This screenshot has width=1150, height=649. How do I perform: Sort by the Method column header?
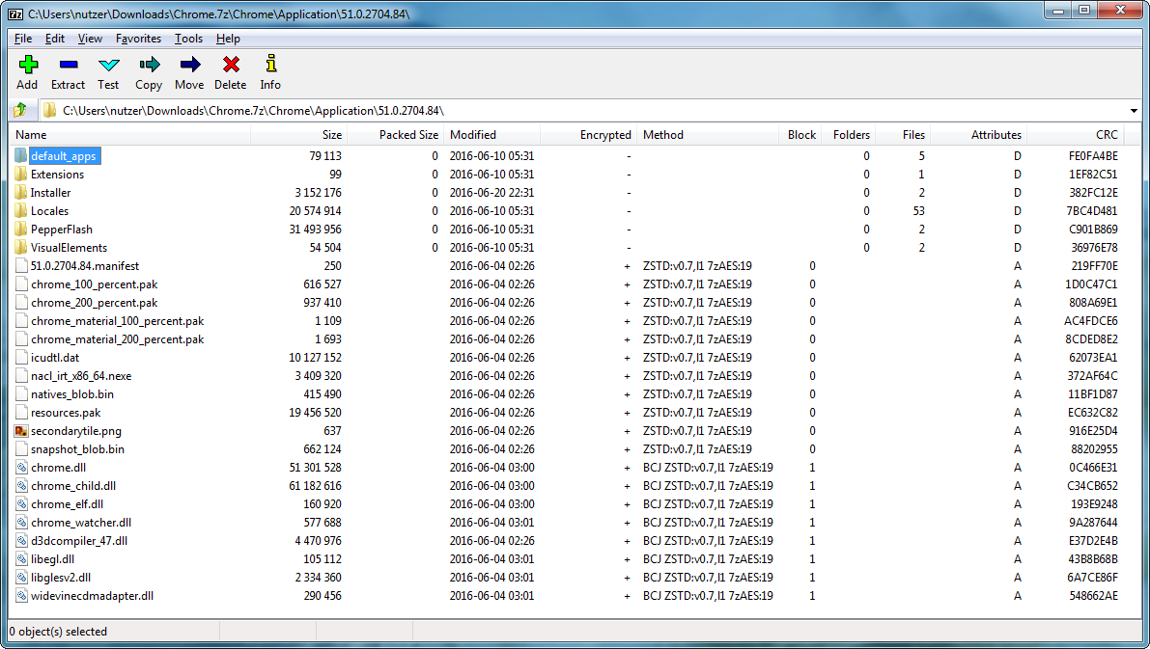[x=708, y=135]
